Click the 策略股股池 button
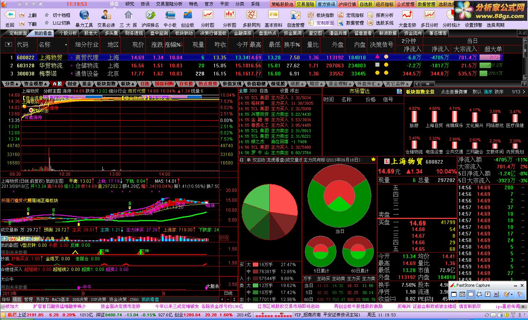The width and height of the screenshot is (528, 320). [x=283, y=4]
